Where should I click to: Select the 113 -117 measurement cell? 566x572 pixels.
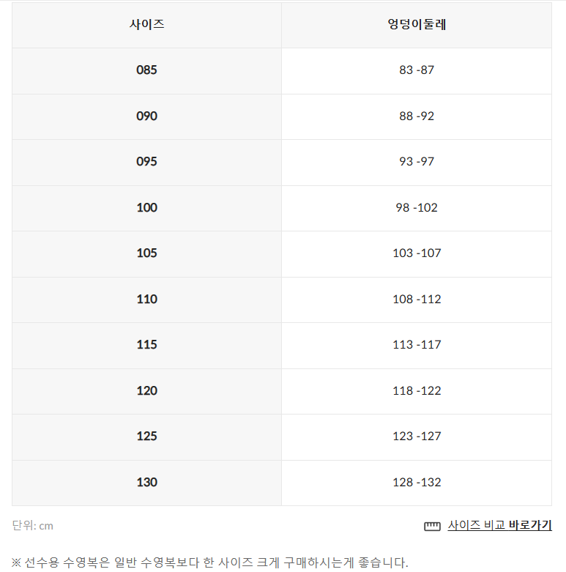[417, 345]
